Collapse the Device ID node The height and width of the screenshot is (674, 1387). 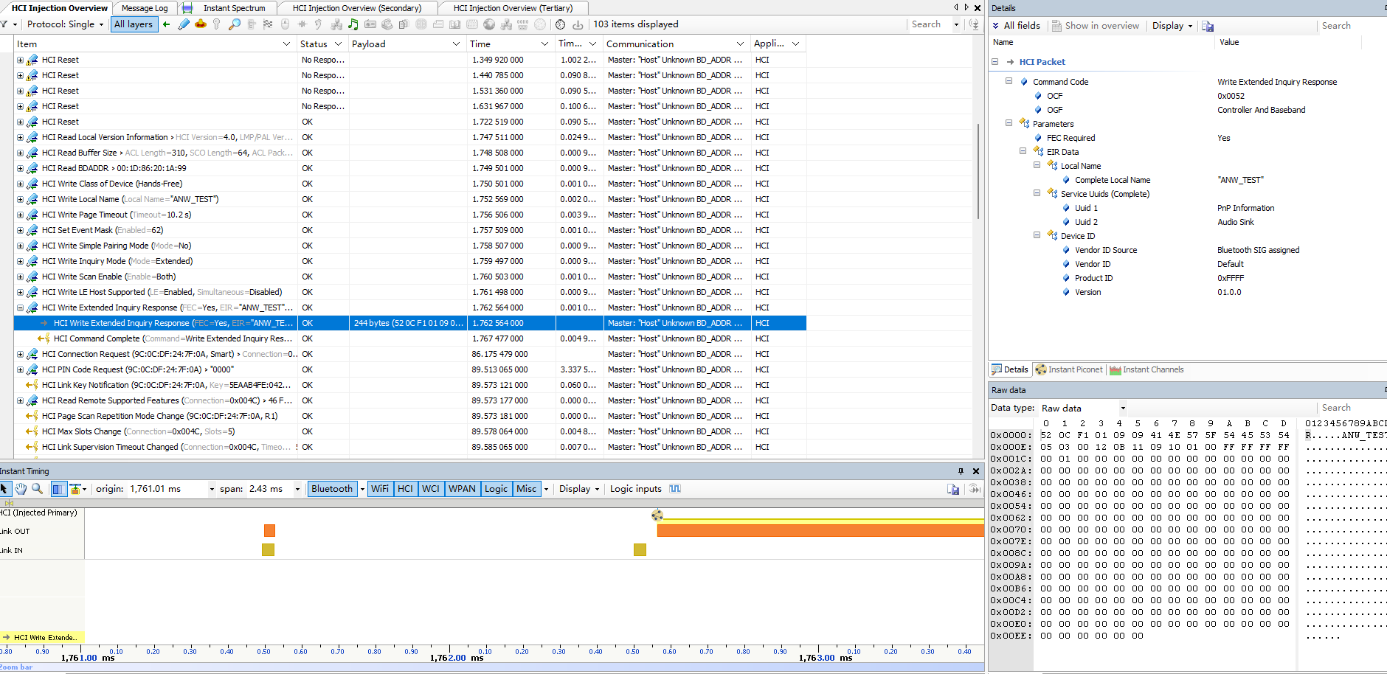[1037, 236]
